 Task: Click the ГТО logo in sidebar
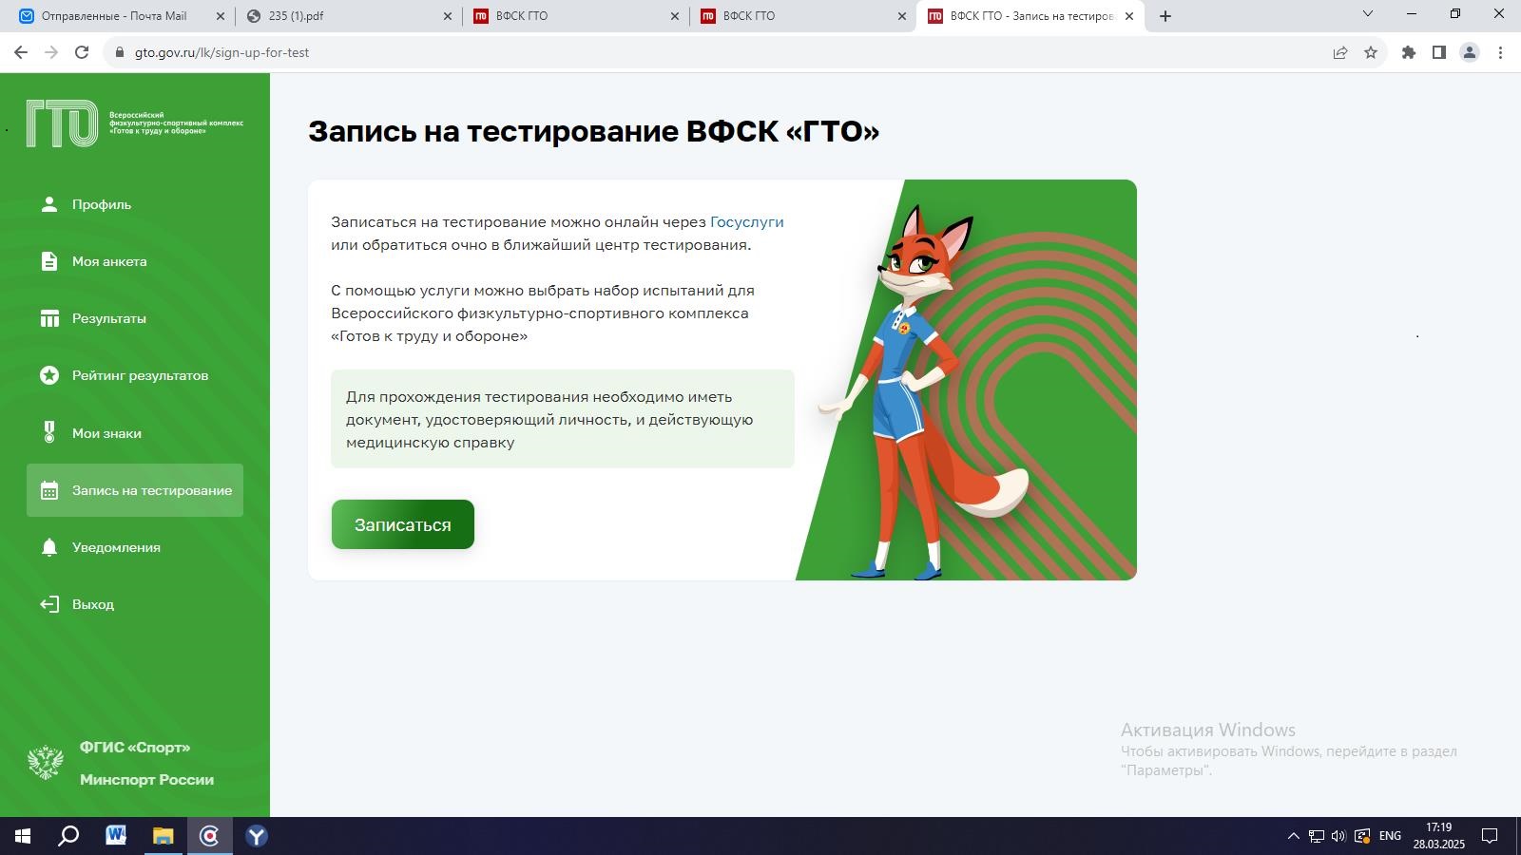pyautogui.click(x=63, y=123)
